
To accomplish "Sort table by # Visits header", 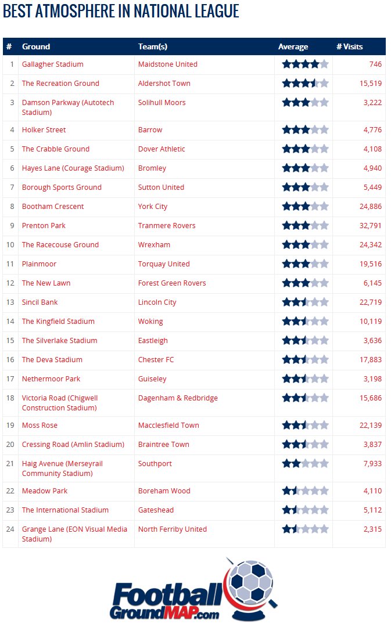I will (x=349, y=46).
